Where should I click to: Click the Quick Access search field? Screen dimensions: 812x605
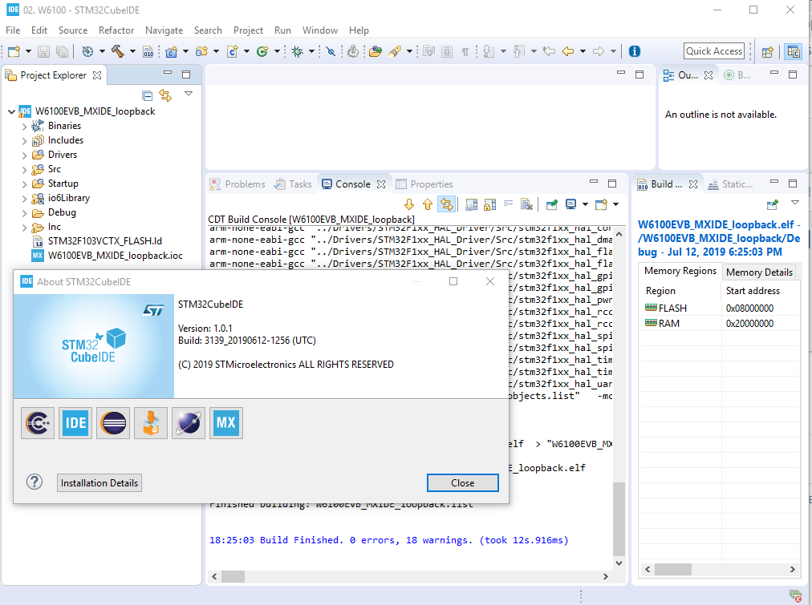coord(714,51)
